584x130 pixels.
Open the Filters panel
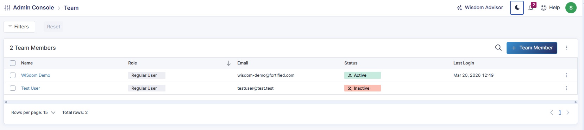[19, 27]
